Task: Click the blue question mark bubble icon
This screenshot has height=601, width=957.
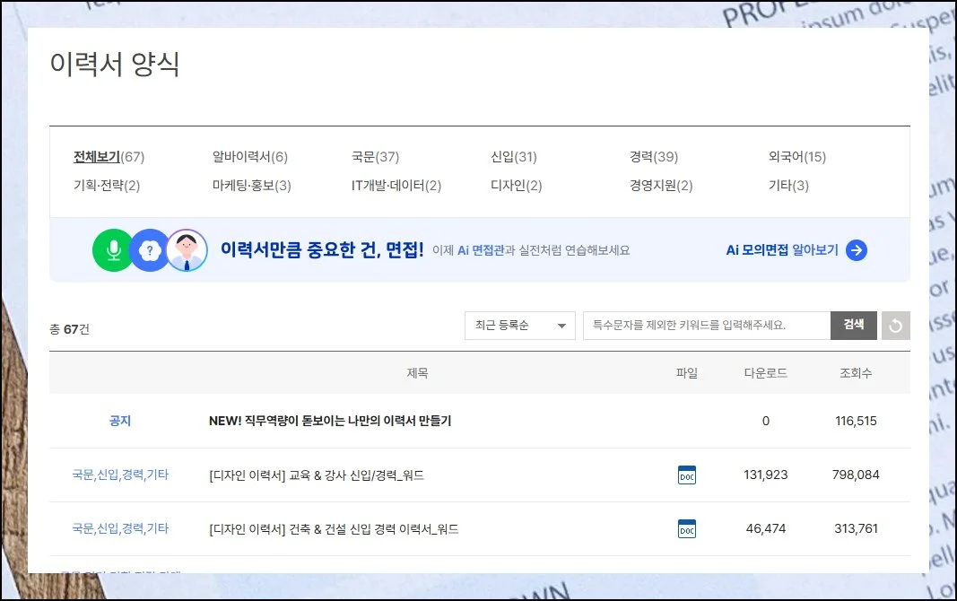Action: coord(150,250)
